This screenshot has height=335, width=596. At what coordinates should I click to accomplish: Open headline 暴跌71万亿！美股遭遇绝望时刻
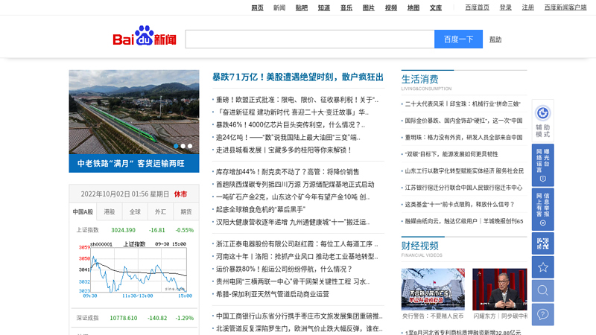click(297, 77)
